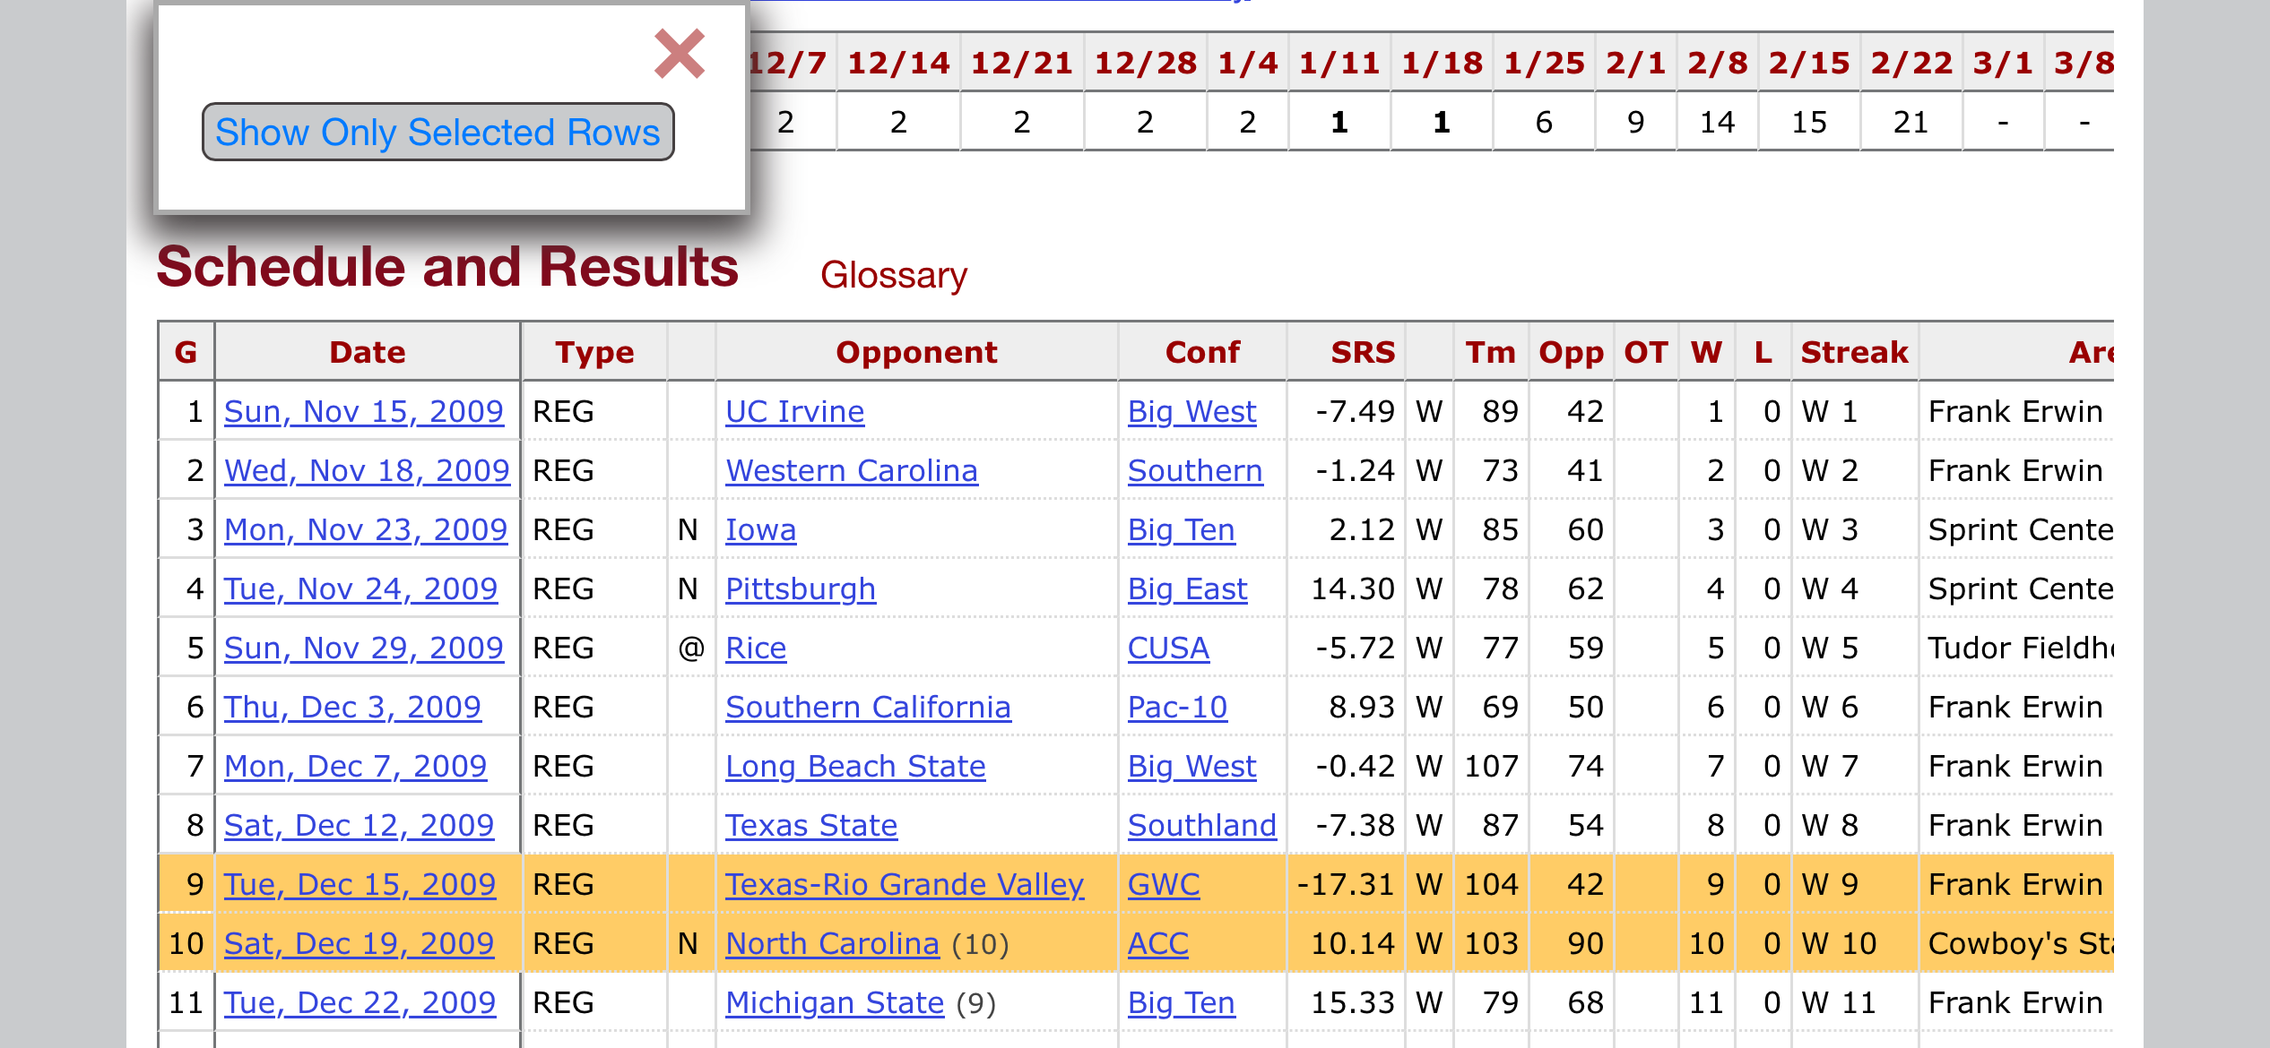Sort by the Date column header
Screen dimensions: 2270x1048
tap(367, 352)
